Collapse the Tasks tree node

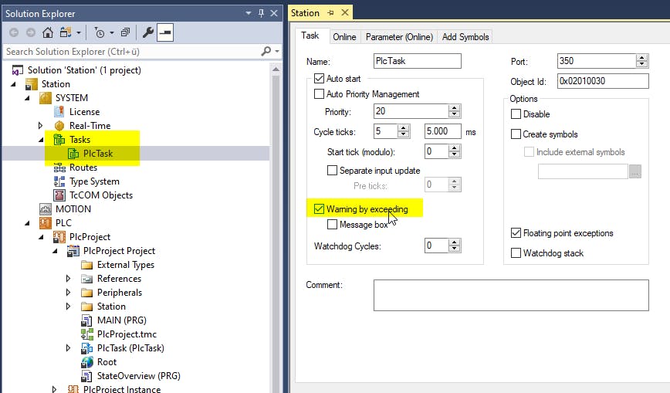(41, 140)
